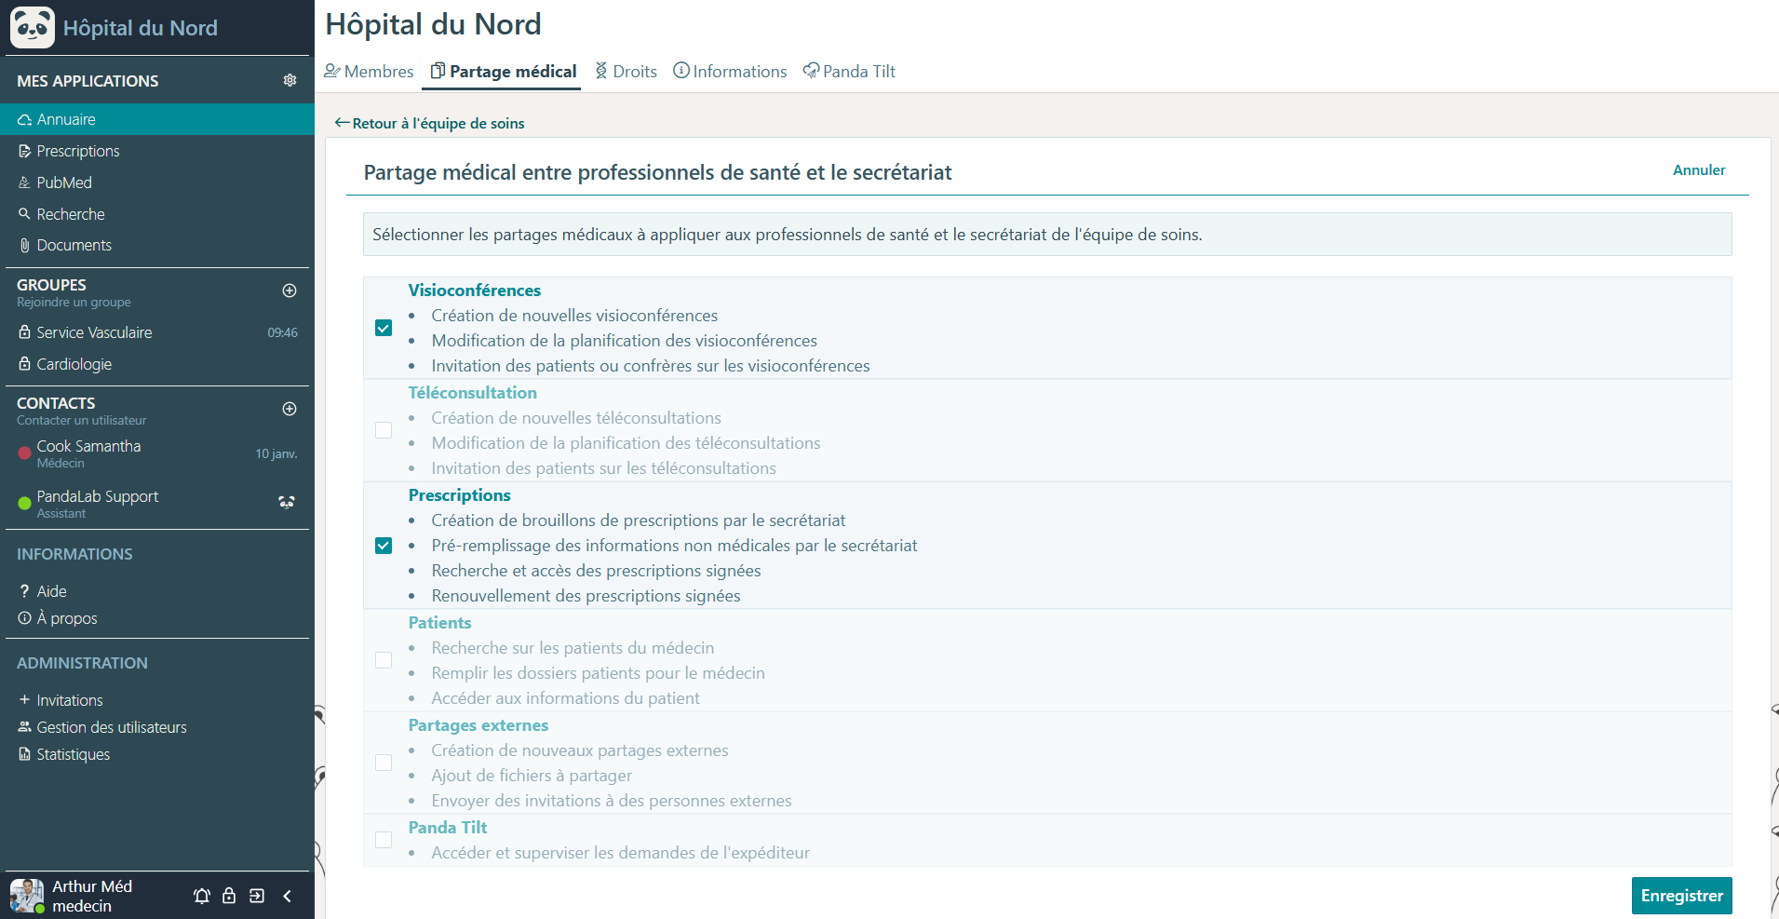Check Téléconsultation sharing checkbox
This screenshot has width=1779, height=919.
tap(384, 430)
